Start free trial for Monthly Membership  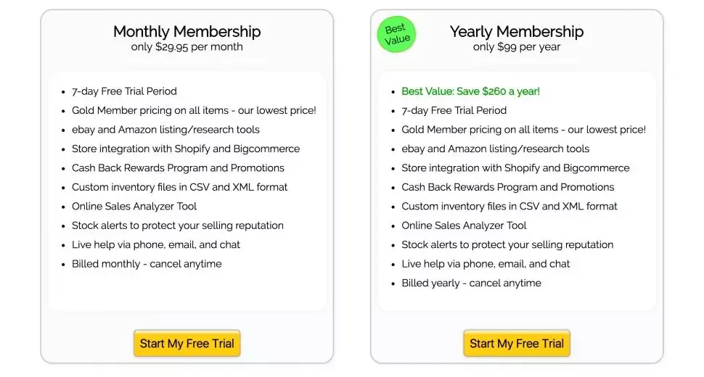(x=187, y=344)
